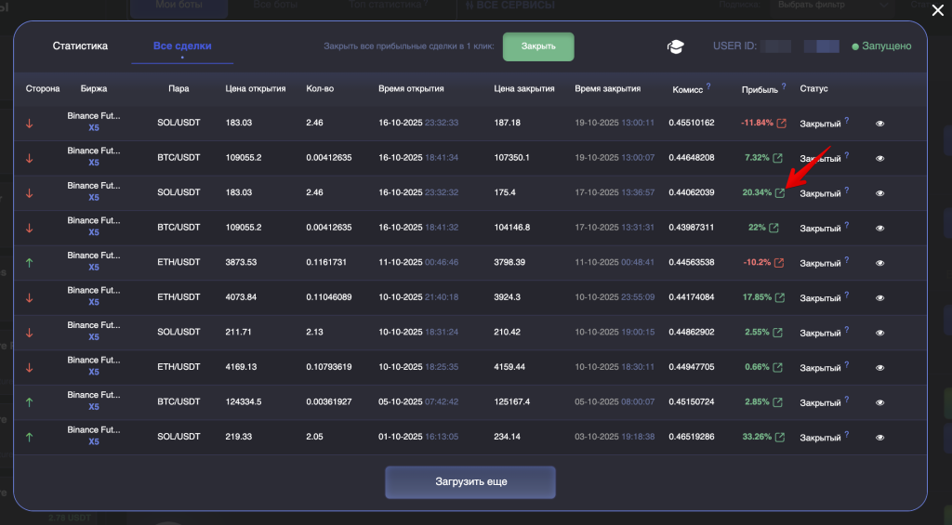Open share link for -11.84% loss trade
Image resolution: width=952 pixels, height=525 pixels.
[780, 124]
